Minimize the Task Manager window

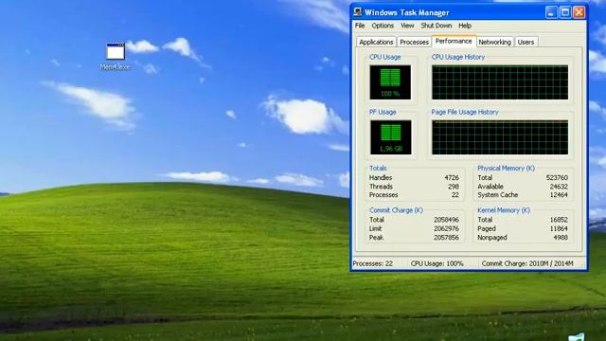click(551, 12)
